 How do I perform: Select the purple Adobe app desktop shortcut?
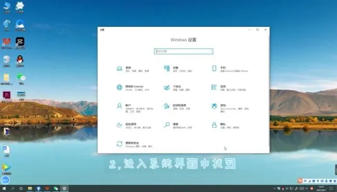point(7,97)
